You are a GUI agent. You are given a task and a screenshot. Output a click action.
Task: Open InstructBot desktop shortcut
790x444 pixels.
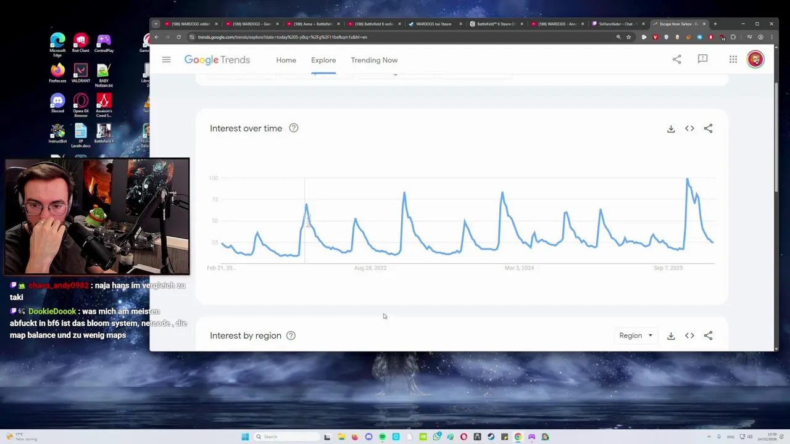pyautogui.click(x=57, y=134)
